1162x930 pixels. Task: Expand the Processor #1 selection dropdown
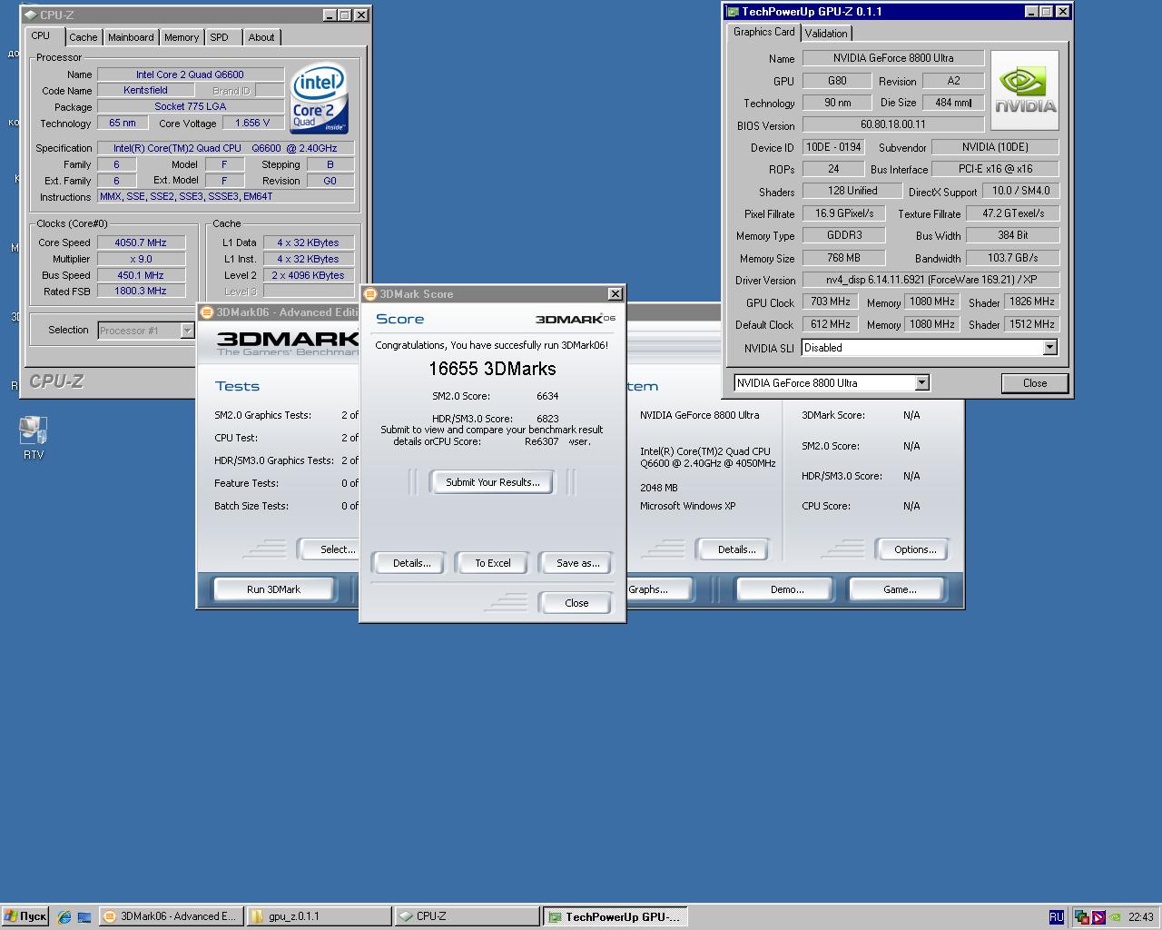click(187, 331)
